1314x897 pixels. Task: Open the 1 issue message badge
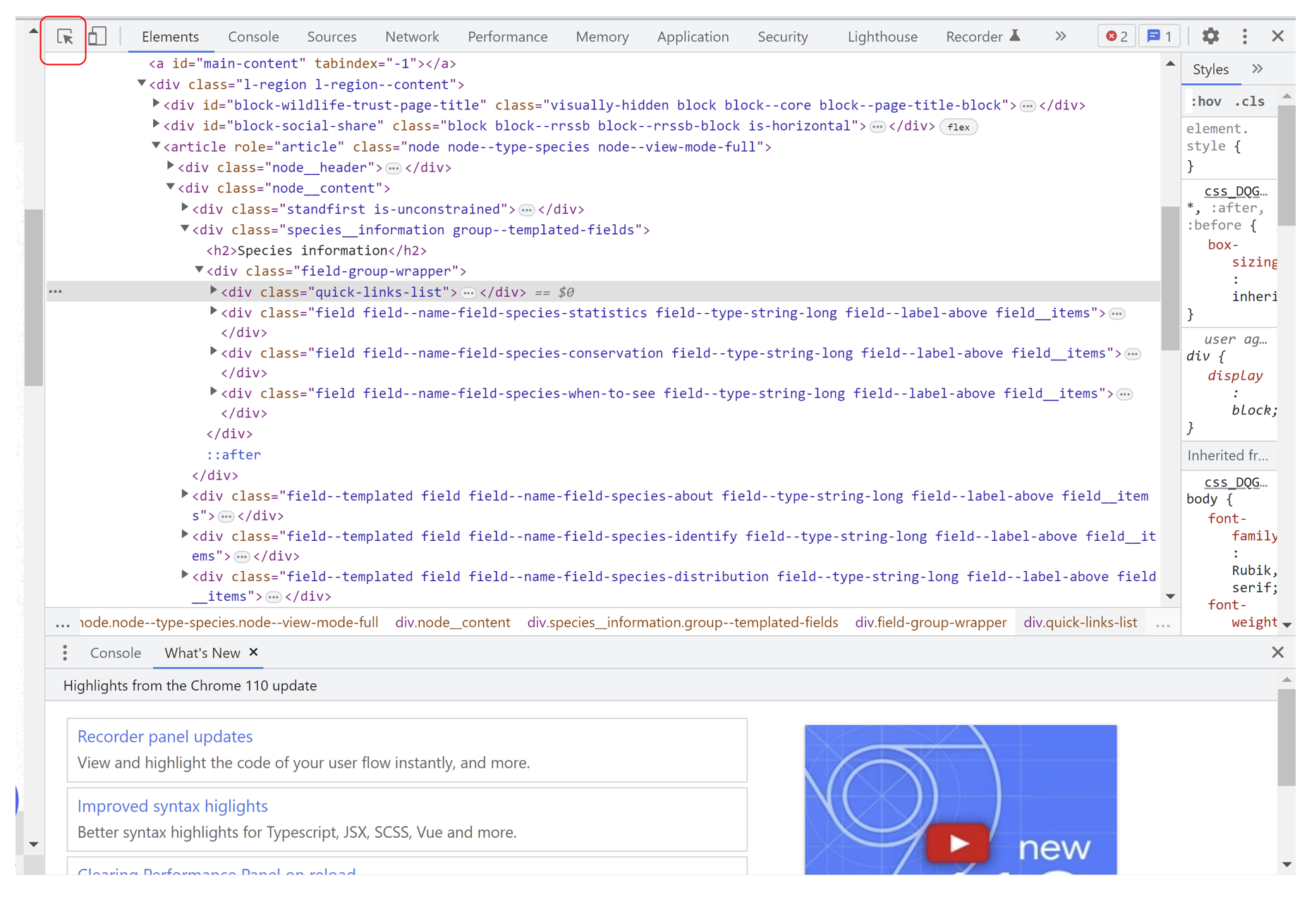[1159, 36]
